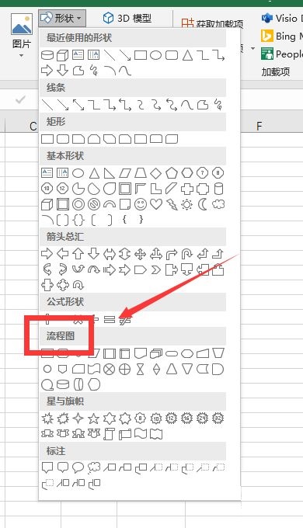This screenshot has width=303, height=528.
Task: Click the 3D 模型 button
Action: 127,18
